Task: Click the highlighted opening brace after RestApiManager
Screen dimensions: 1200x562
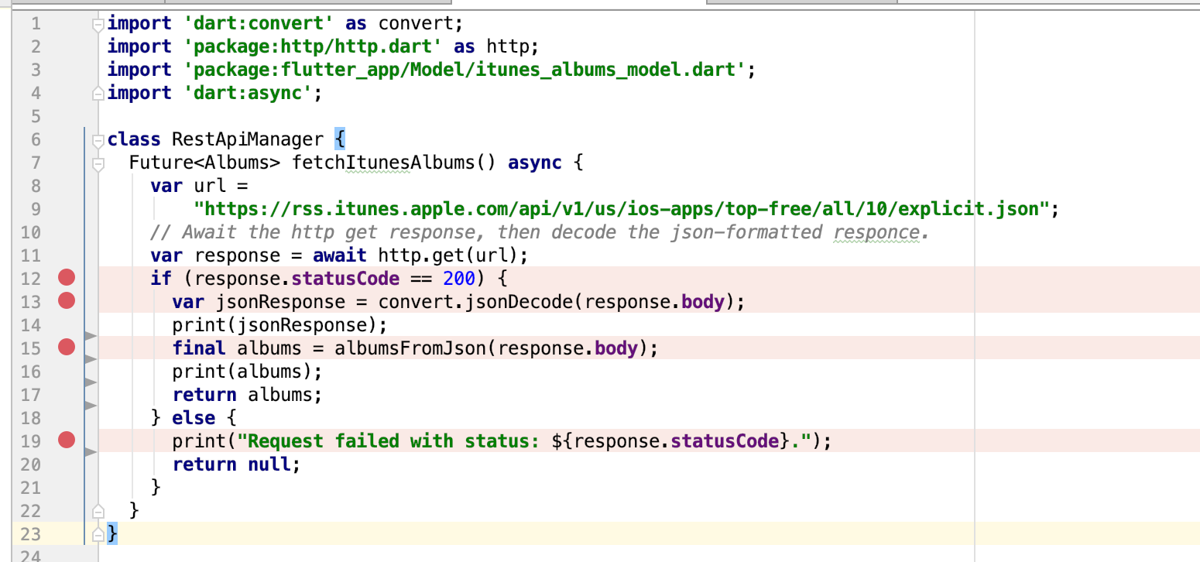Action: point(341,139)
